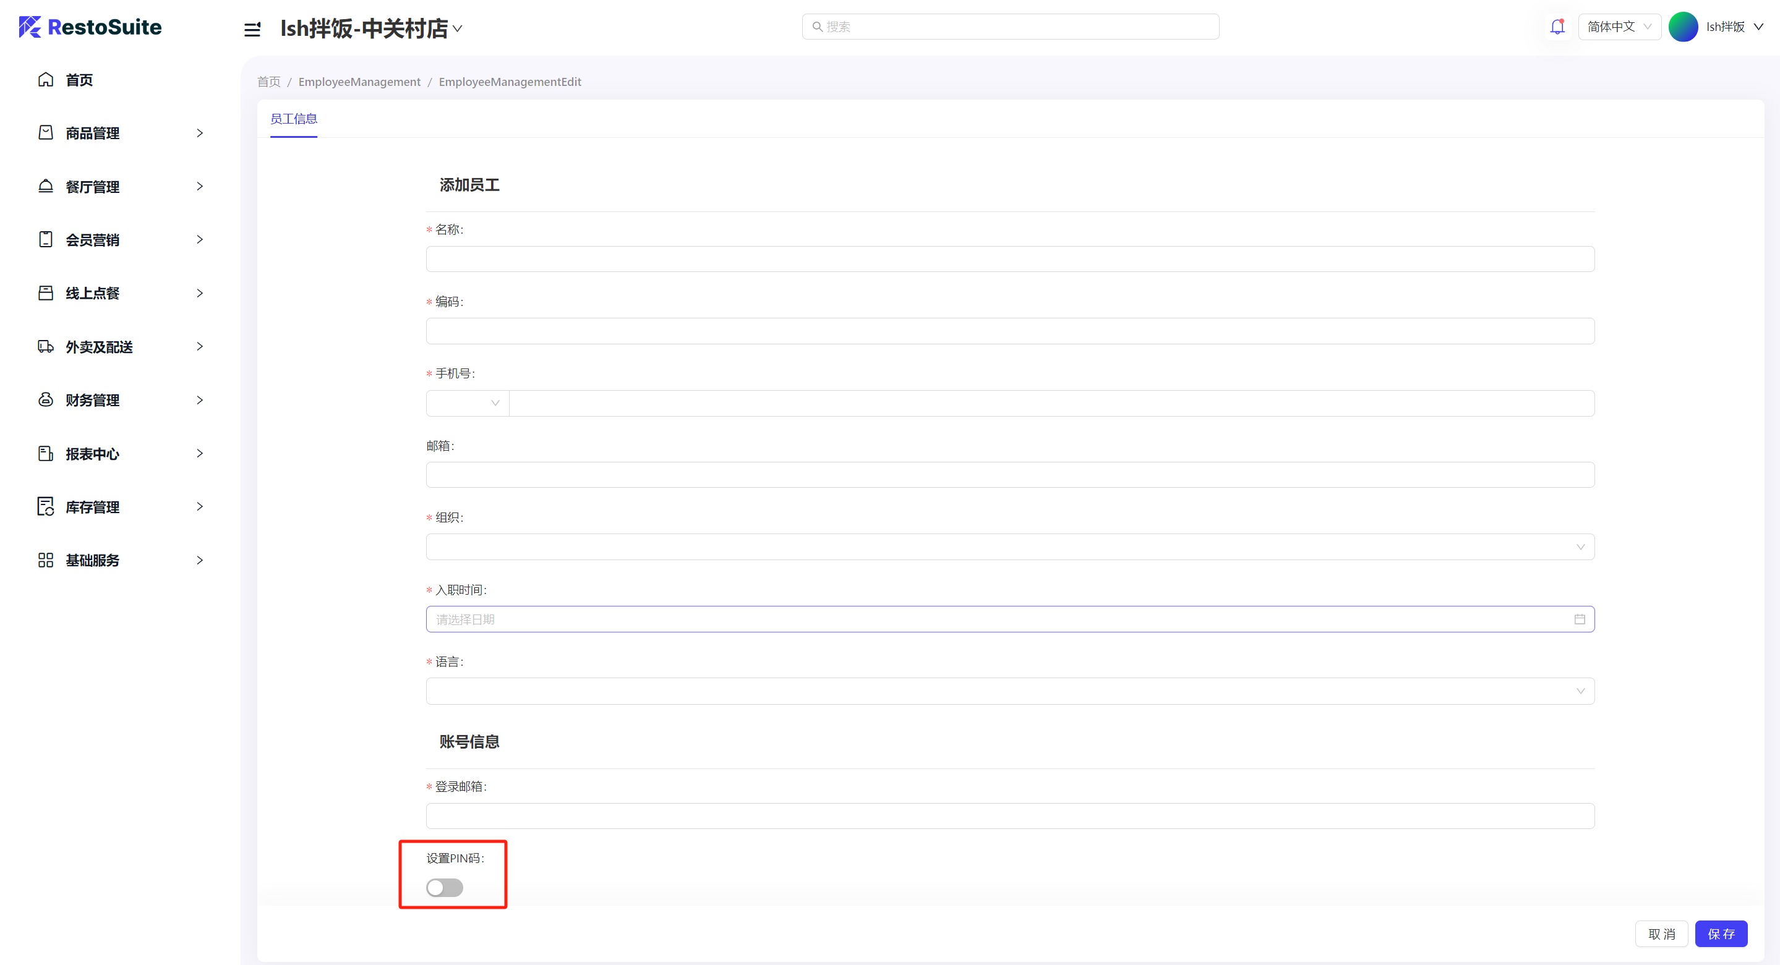Click the 邮箱 input field

point(1010,475)
